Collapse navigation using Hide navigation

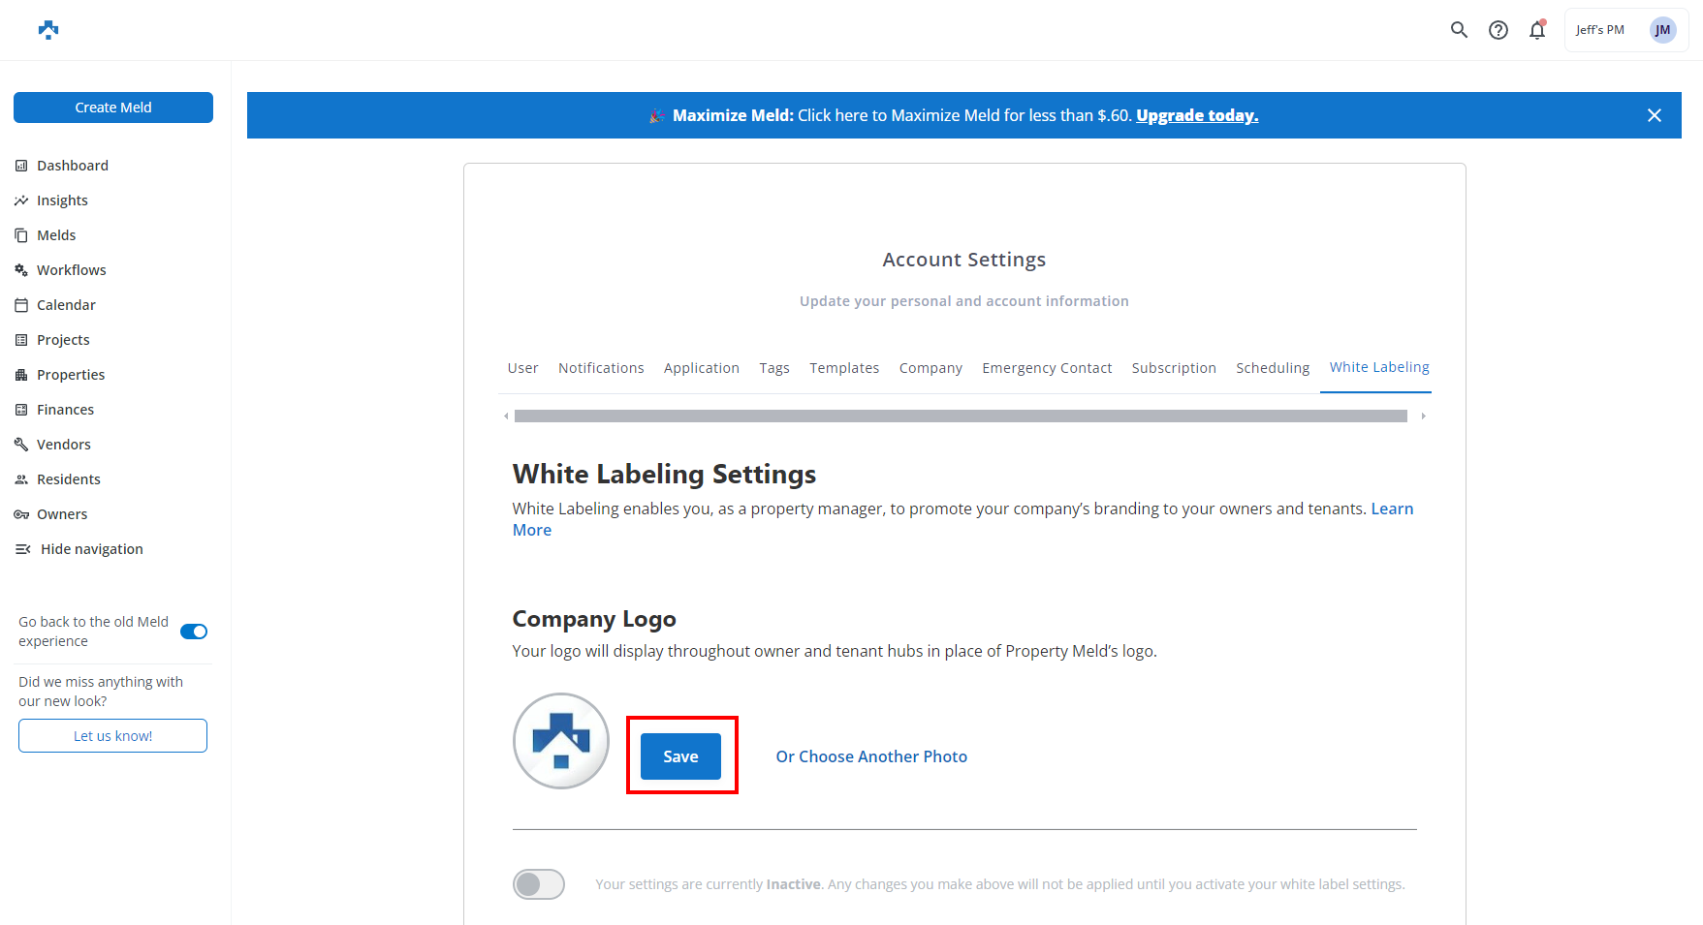pos(91,548)
